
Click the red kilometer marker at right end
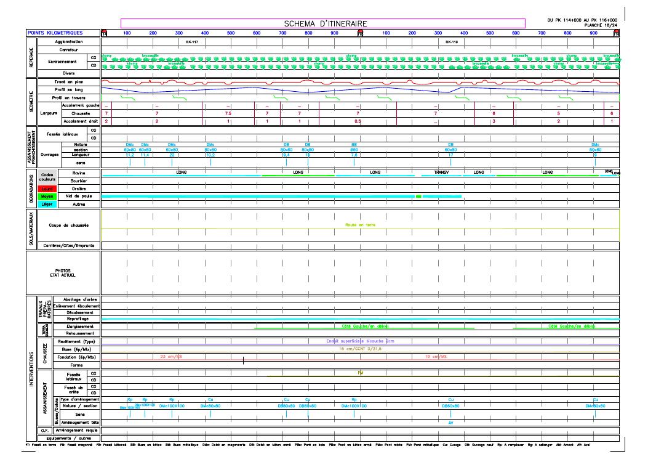pyautogui.click(x=616, y=33)
